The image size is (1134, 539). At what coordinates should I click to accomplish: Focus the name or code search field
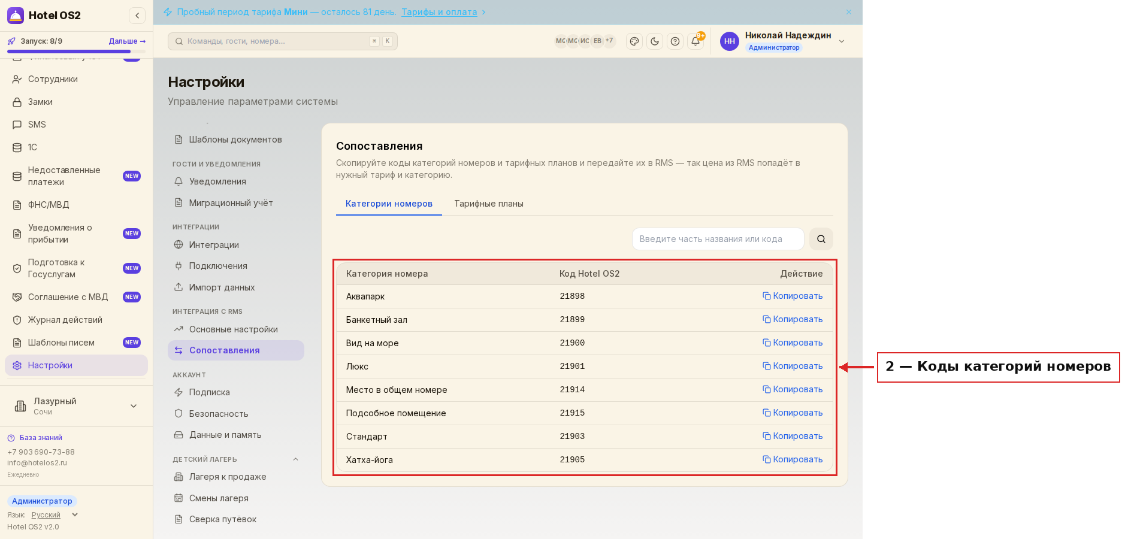718,239
